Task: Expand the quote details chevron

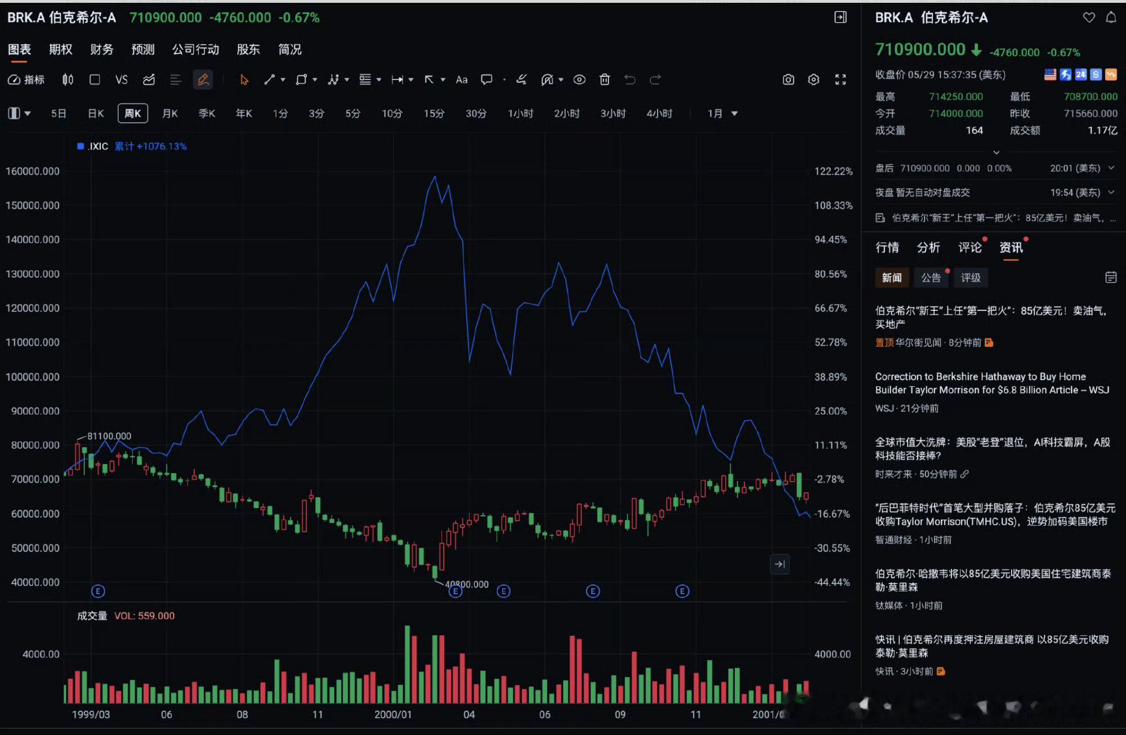Action: tap(996, 152)
